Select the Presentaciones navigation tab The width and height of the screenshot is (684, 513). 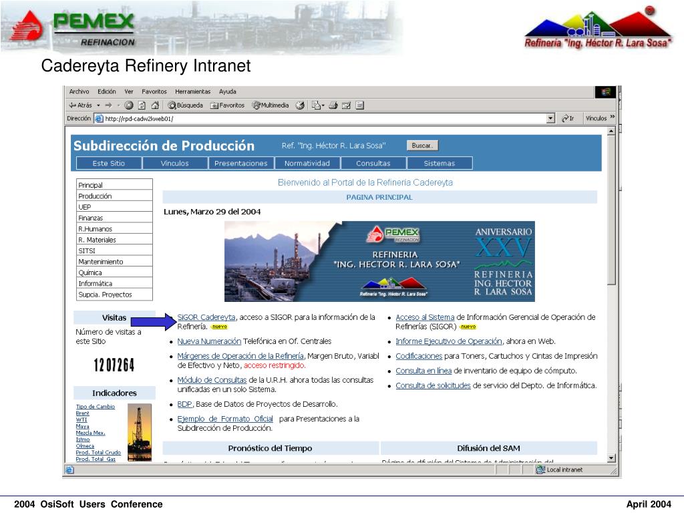(240, 163)
